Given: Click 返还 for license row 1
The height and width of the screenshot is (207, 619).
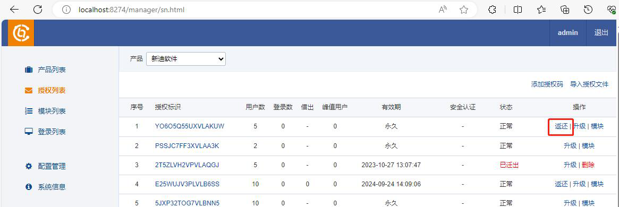Looking at the screenshot, I should click(x=561, y=126).
